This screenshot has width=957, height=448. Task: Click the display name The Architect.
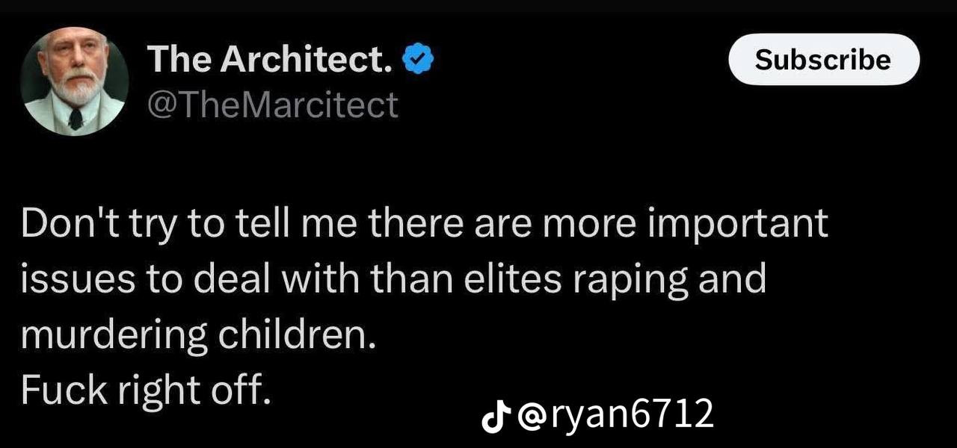(x=271, y=60)
